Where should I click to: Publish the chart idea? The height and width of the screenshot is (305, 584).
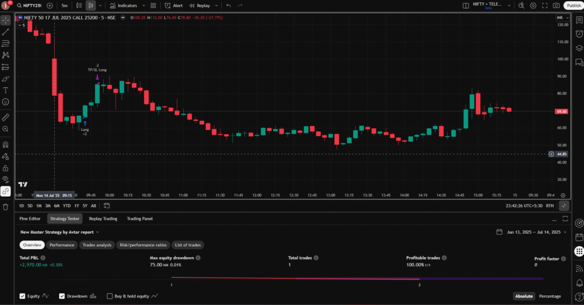(574, 6)
